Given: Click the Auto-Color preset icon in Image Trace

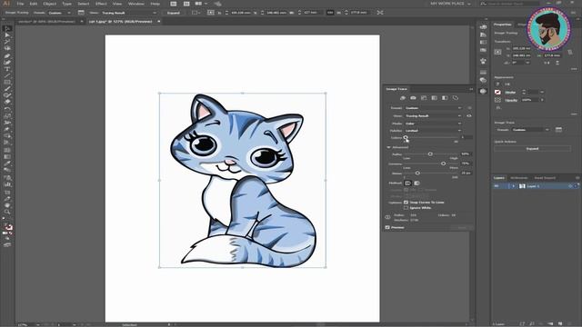Looking at the screenshot, I should 403,98.
